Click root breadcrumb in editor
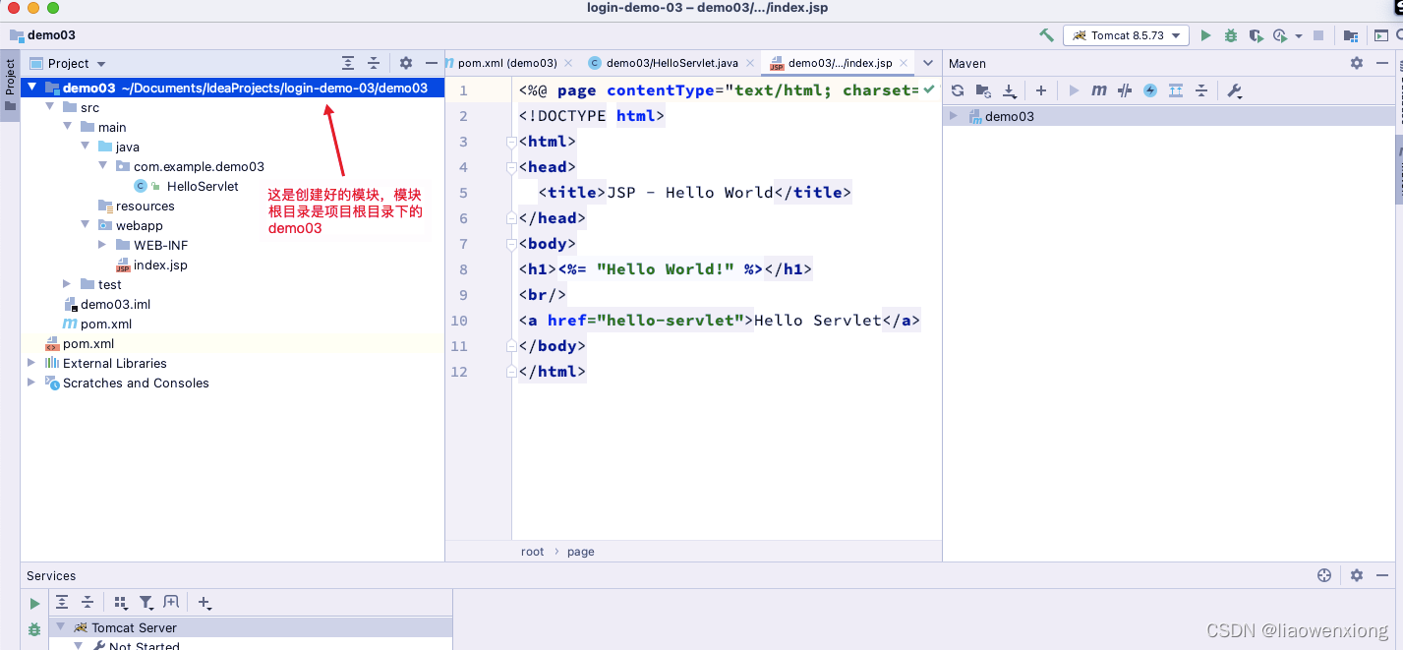1403x650 pixels. [532, 552]
